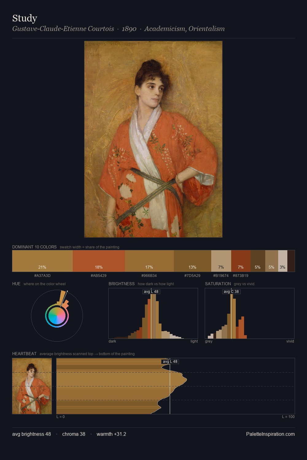Click the hex label '#B19674'
The height and width of the screenshot is (460, 307).
[x=221, y=276]
